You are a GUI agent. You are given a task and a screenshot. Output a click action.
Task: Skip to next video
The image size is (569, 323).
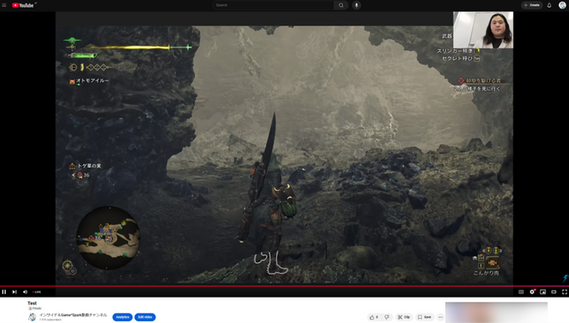pos(14,292)
